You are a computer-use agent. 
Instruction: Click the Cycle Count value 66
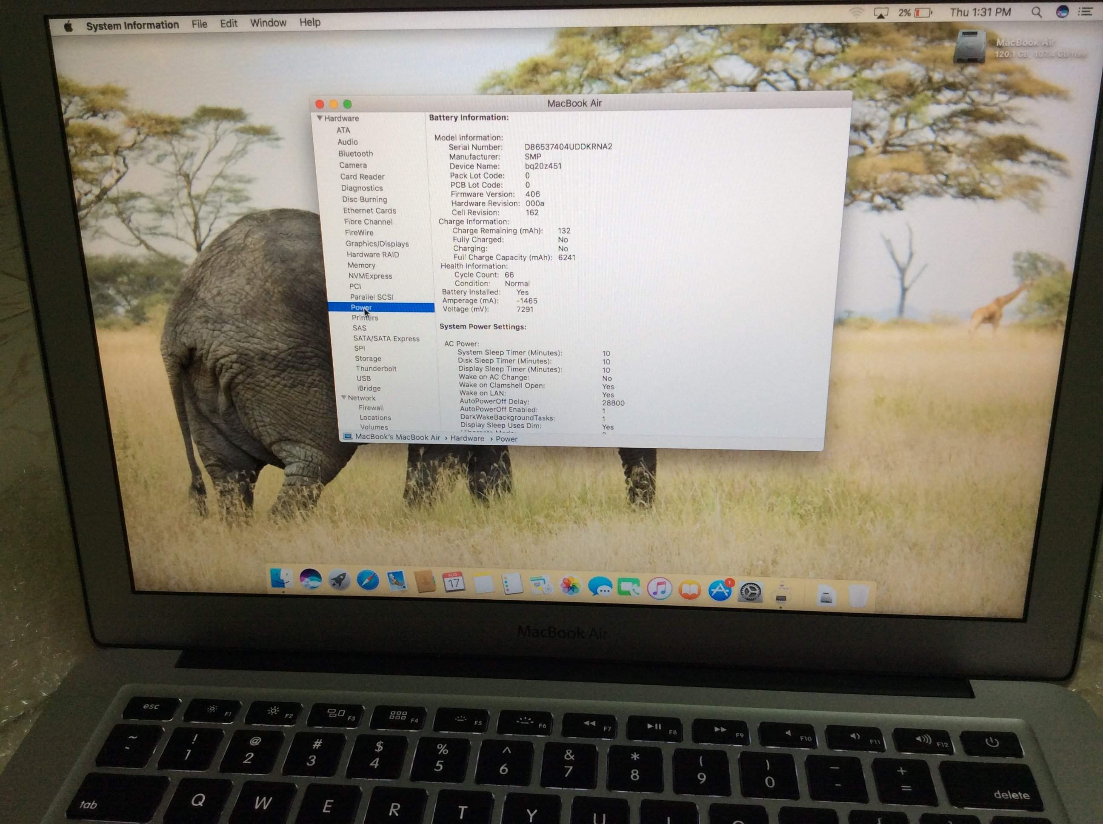pos(509,275)
